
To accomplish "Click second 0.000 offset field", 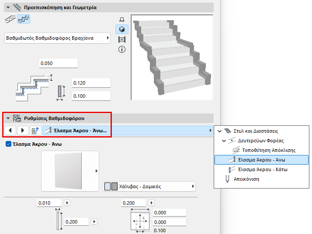I will 170,222.
